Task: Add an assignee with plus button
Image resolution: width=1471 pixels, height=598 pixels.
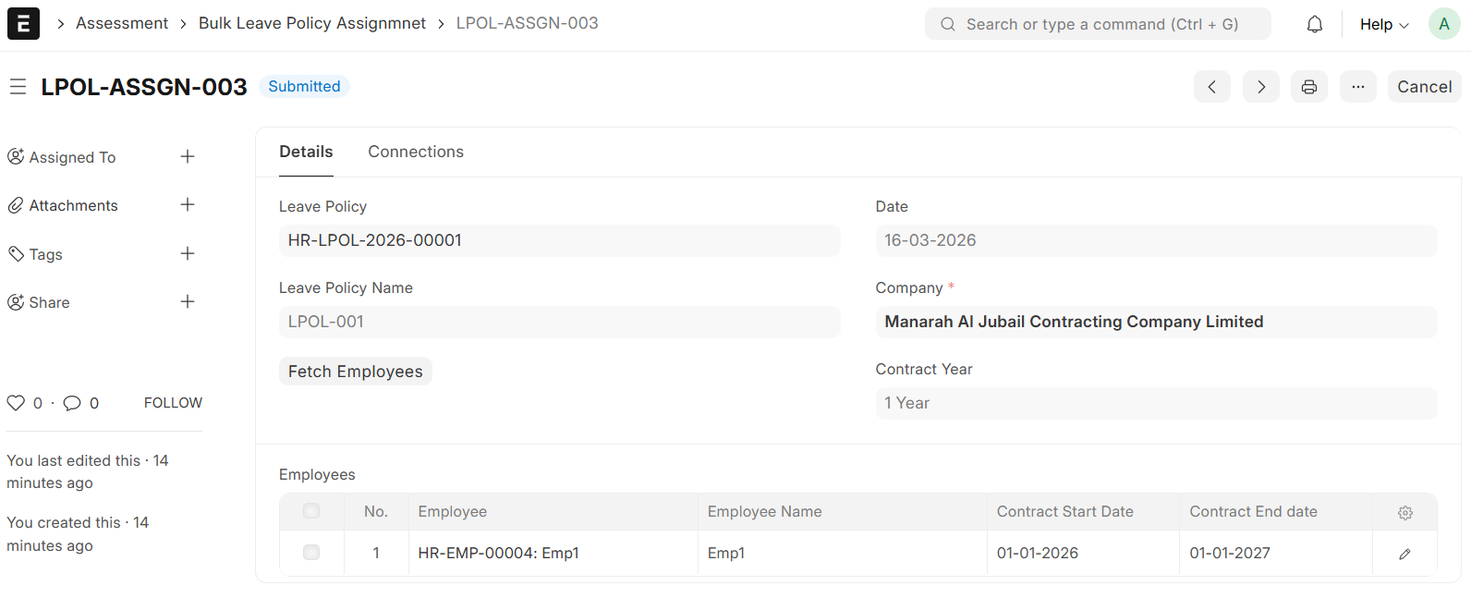Action: (188, 157)
